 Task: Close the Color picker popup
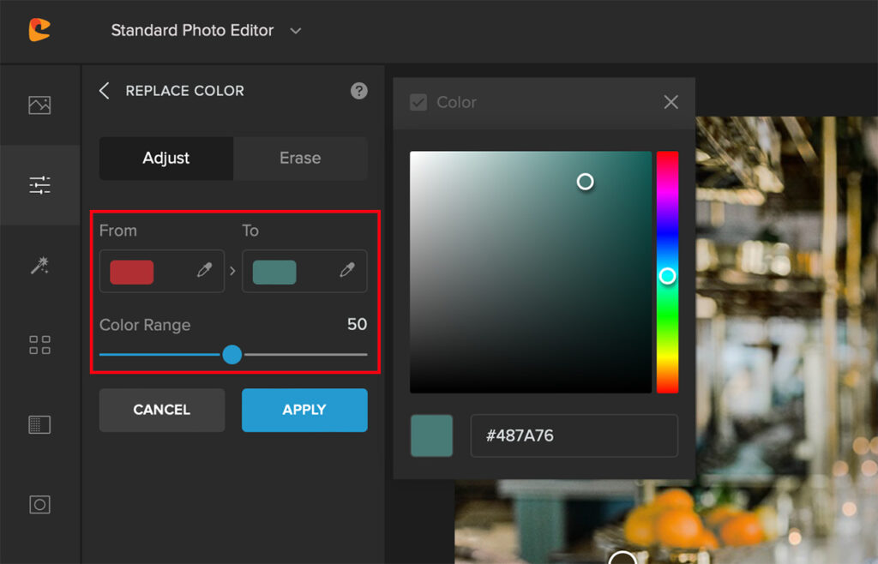click(x=671, y=102)
